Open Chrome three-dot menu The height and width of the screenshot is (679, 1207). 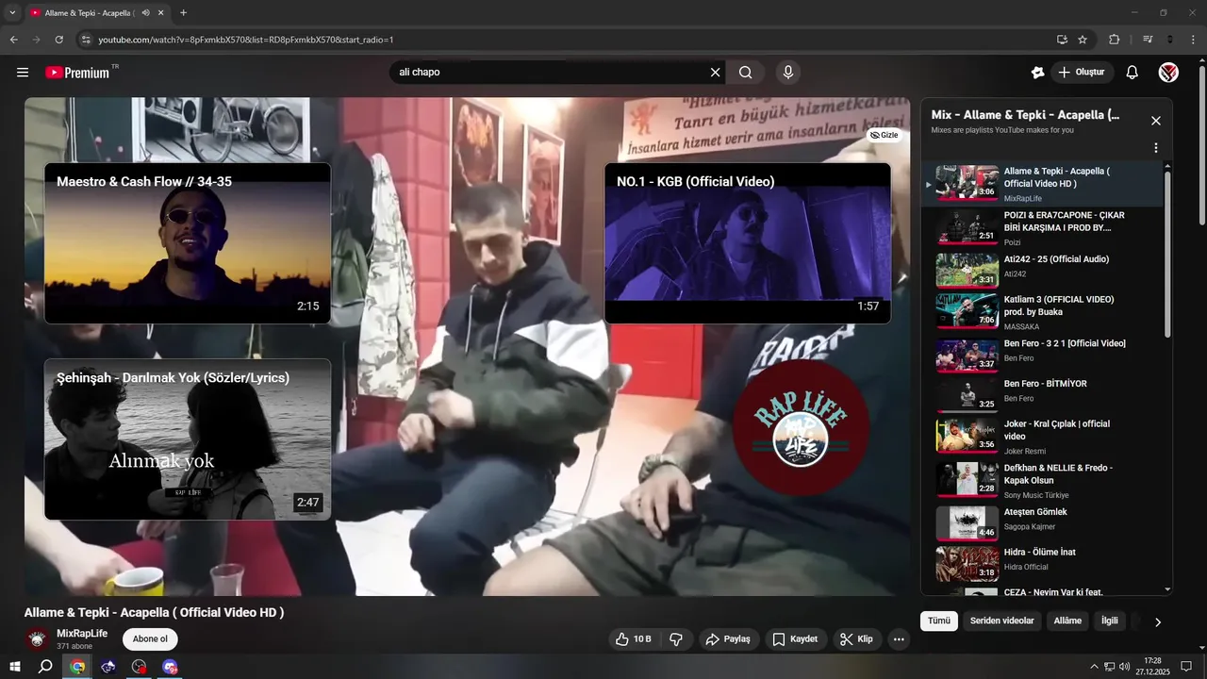1193,40
